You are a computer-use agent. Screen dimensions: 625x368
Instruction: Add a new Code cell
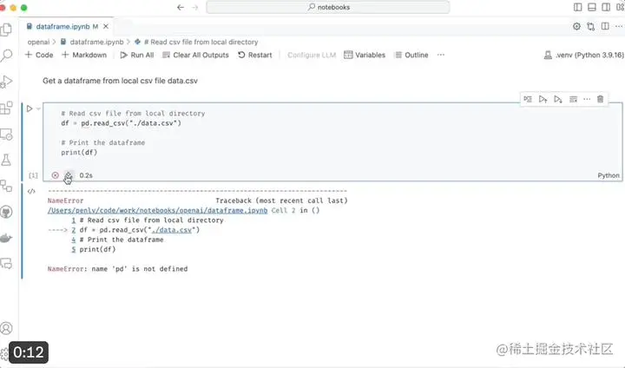click(x=39, y=55)
